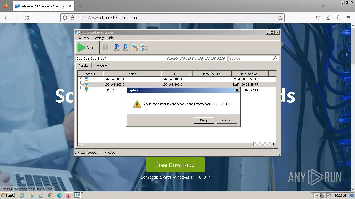Open Chrome from the taskbar

(50, 195)
